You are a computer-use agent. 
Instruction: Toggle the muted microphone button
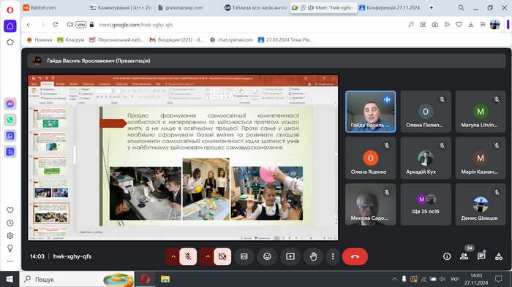pos(188,256)
